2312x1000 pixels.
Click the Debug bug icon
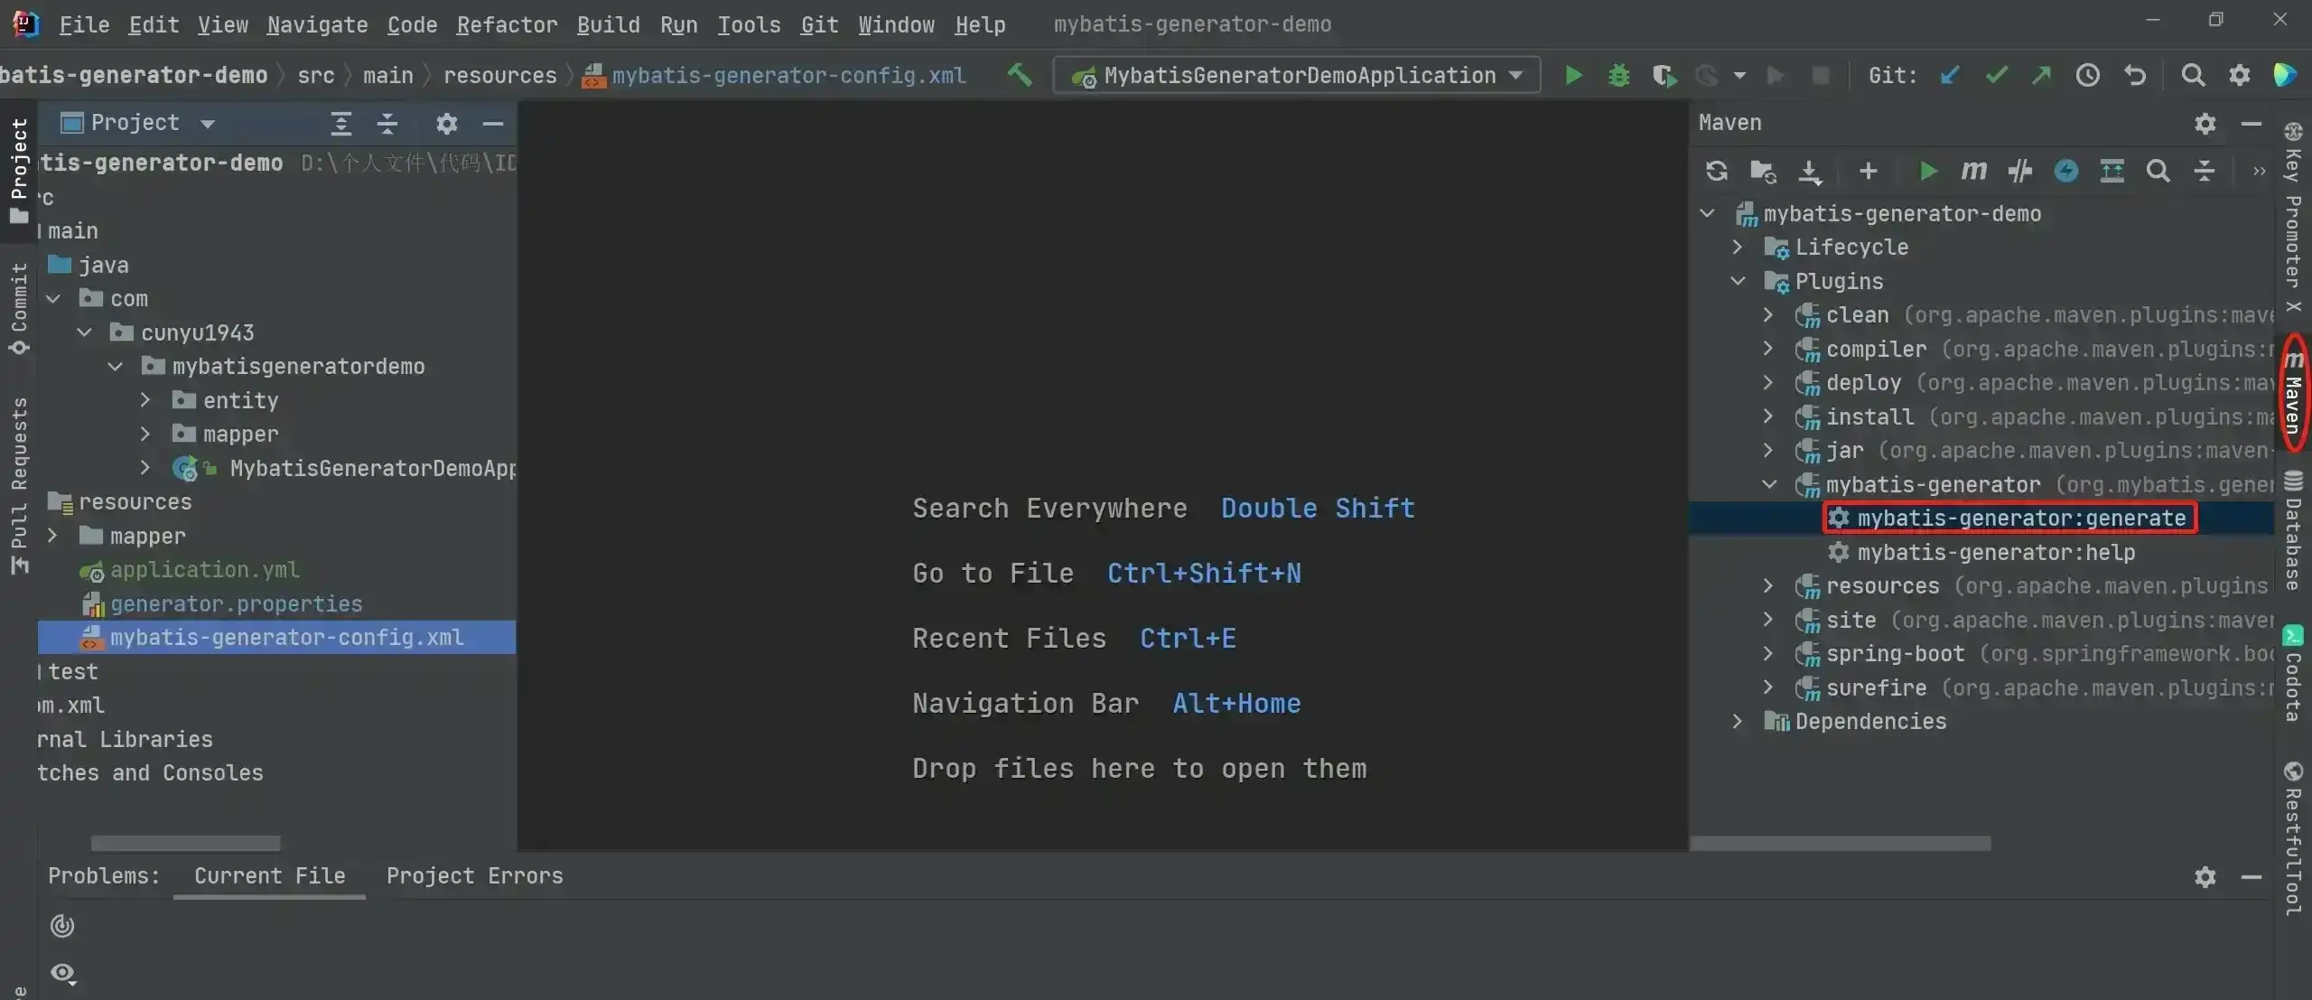point(1618,76)
